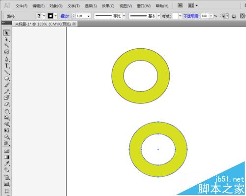Screen dimensions: 246x196
Task: Click the Arrange Documents icon
Action: pyautogui.click(x=191, y=5)
